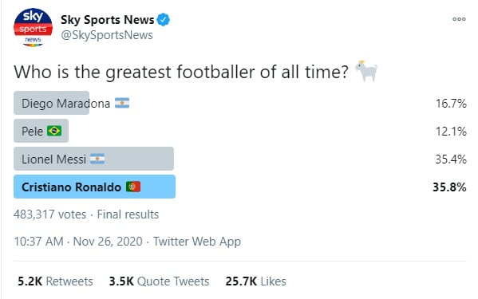Open the 3.5K Quote Tweets list
This screenshot has height=299, width=478.
(x=159, y=281)
